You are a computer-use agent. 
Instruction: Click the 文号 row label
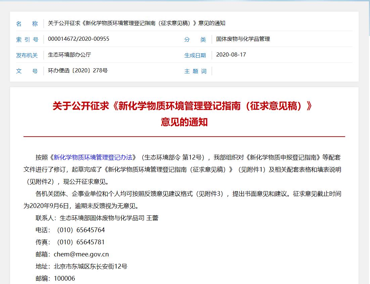27,71
